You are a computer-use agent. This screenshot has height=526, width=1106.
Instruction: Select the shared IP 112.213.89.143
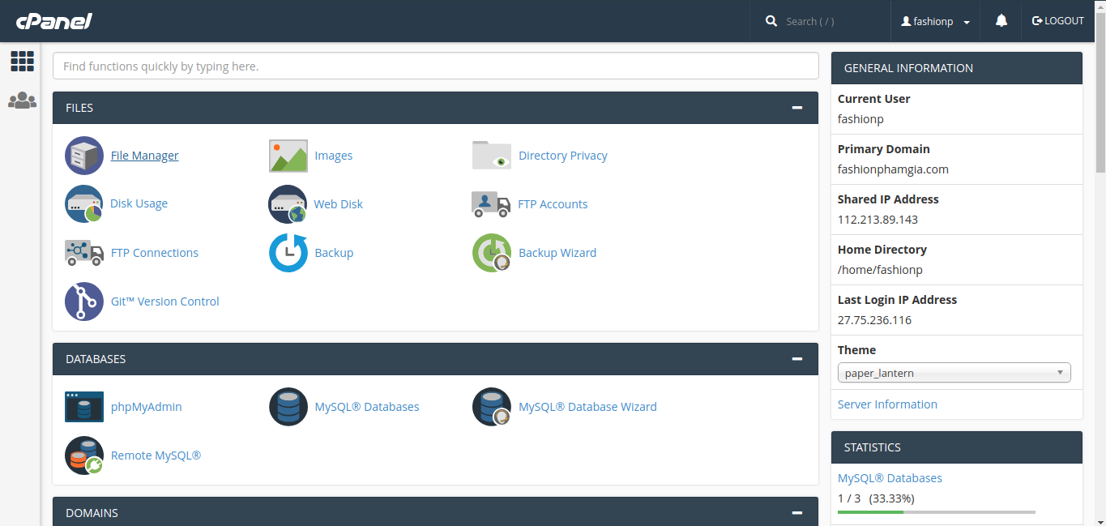(878, 220)
